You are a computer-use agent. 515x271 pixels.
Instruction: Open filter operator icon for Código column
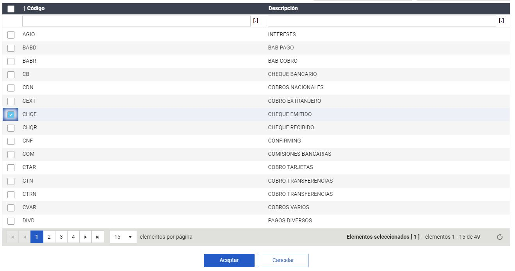tap(256, 21)
